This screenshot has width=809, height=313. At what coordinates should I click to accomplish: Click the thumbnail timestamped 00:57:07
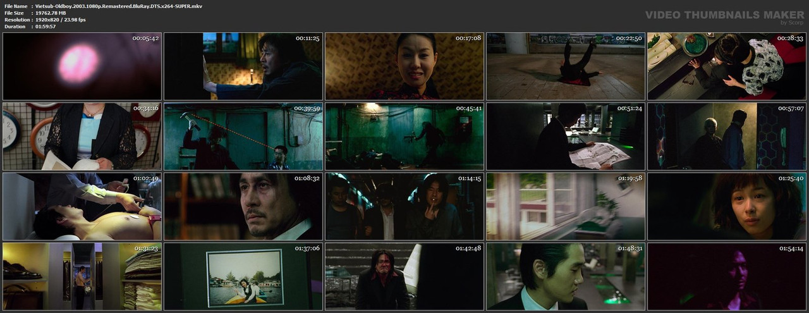pos(727,137)
